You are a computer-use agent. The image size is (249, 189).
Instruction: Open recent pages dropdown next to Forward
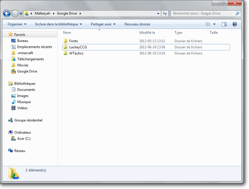click(21, 14)
